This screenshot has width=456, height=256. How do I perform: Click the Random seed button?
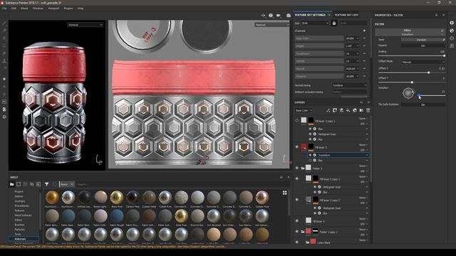(x=421, y=40)
